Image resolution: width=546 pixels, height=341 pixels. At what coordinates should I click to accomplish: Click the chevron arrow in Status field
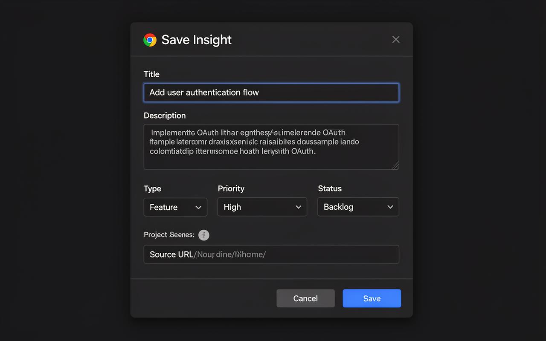tap(390, 207)
